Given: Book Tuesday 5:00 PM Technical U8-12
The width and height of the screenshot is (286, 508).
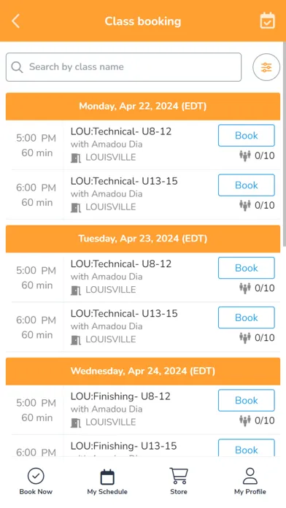Looking at the screenshot, I should [247, 268].
